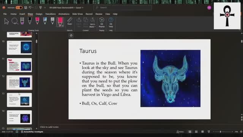This screenshot has height=137, width=243.
Task: Select the Taurus bull image
Action: [x=170, y=78]
